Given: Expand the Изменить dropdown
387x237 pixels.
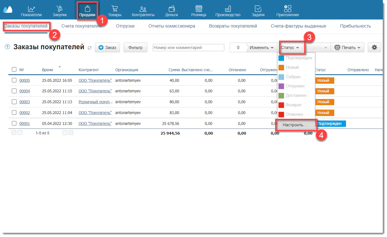Looking at the screenshot, I should tap(261, 48).
